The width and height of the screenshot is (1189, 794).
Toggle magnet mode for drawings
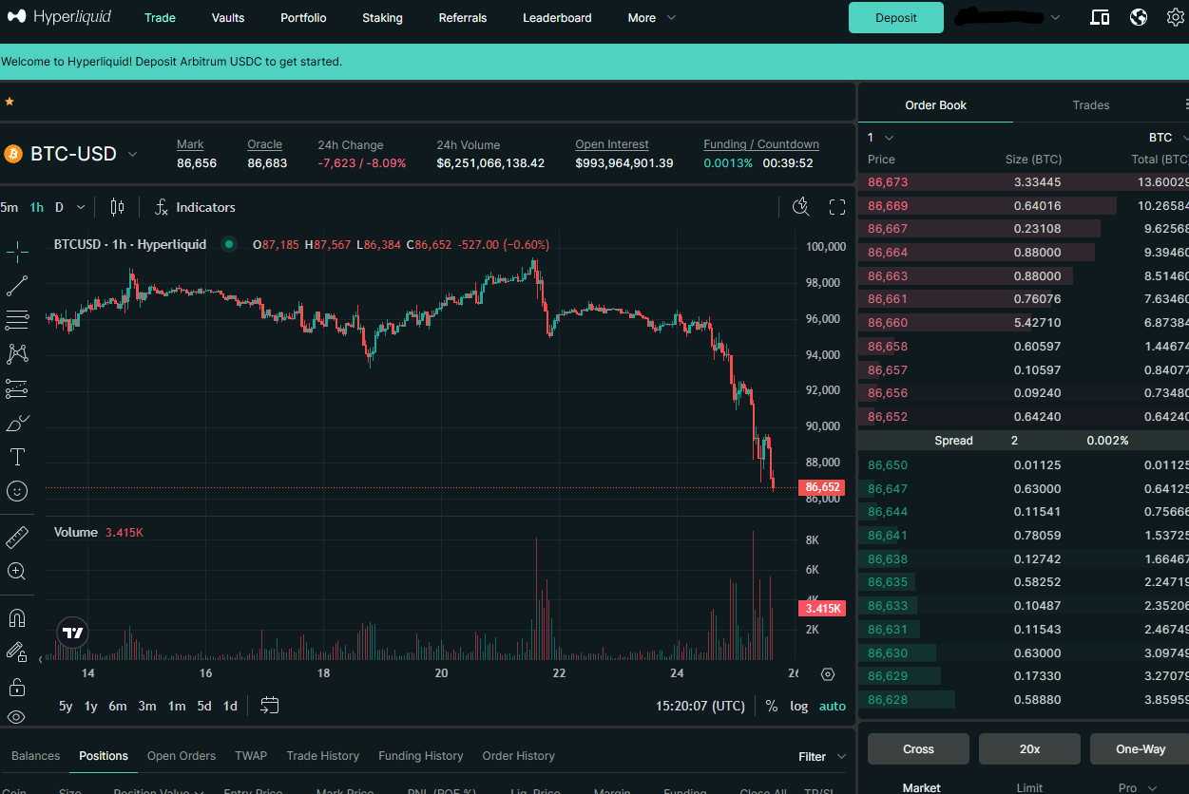pyautogui.click(x=17, y=618)
